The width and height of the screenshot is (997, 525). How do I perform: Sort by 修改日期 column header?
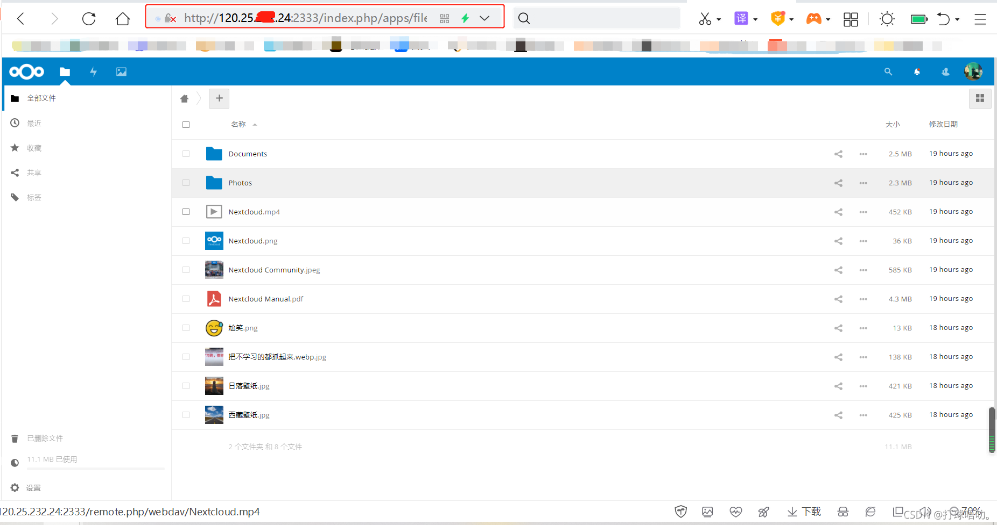(943, 124)
